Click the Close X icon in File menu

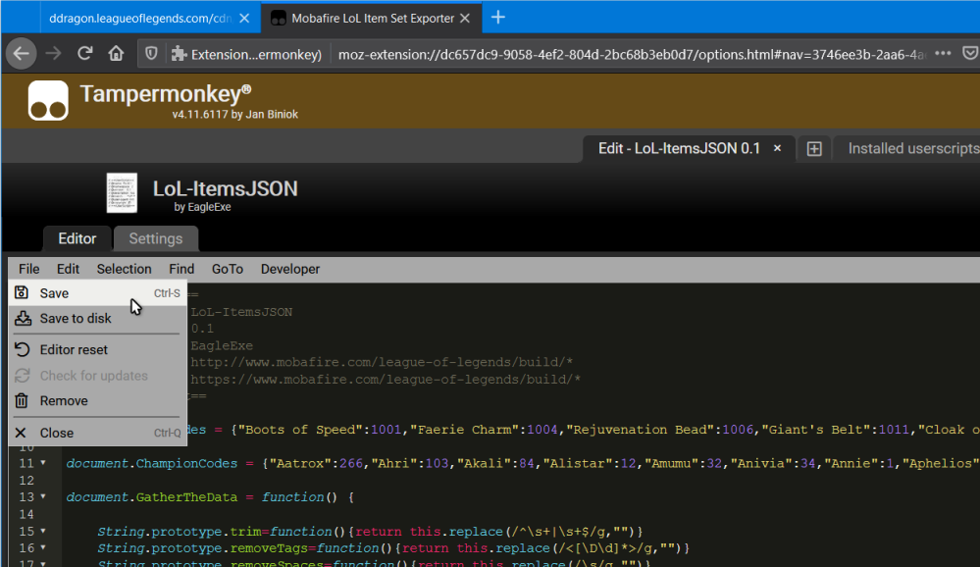pyautogui.click(x=21, y=433)
